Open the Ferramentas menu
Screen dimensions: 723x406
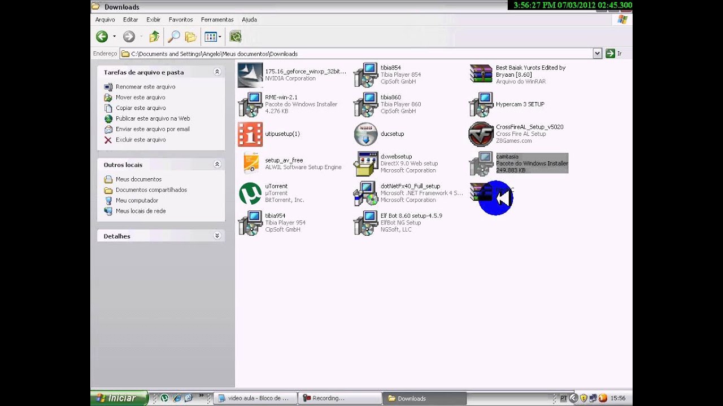217,20
